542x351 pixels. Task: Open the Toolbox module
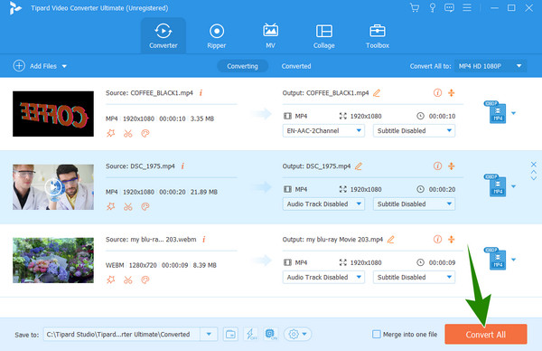(377, 35)
